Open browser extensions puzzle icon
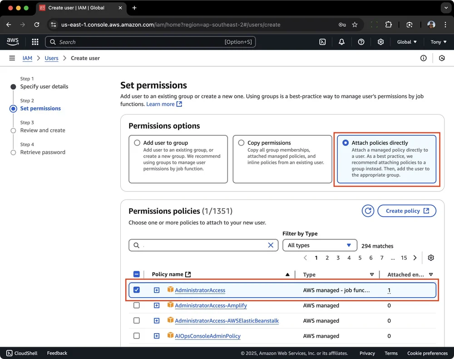The width and height of the screenshot is (454, 359). click(x=389, y=25)
